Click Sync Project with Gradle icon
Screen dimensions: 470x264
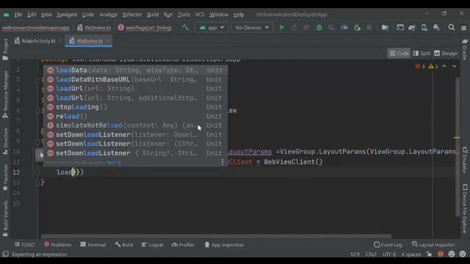point(412,28)
